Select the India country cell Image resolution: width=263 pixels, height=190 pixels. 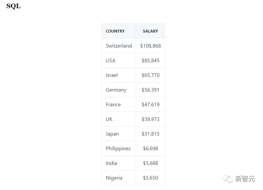pos(111,163)
